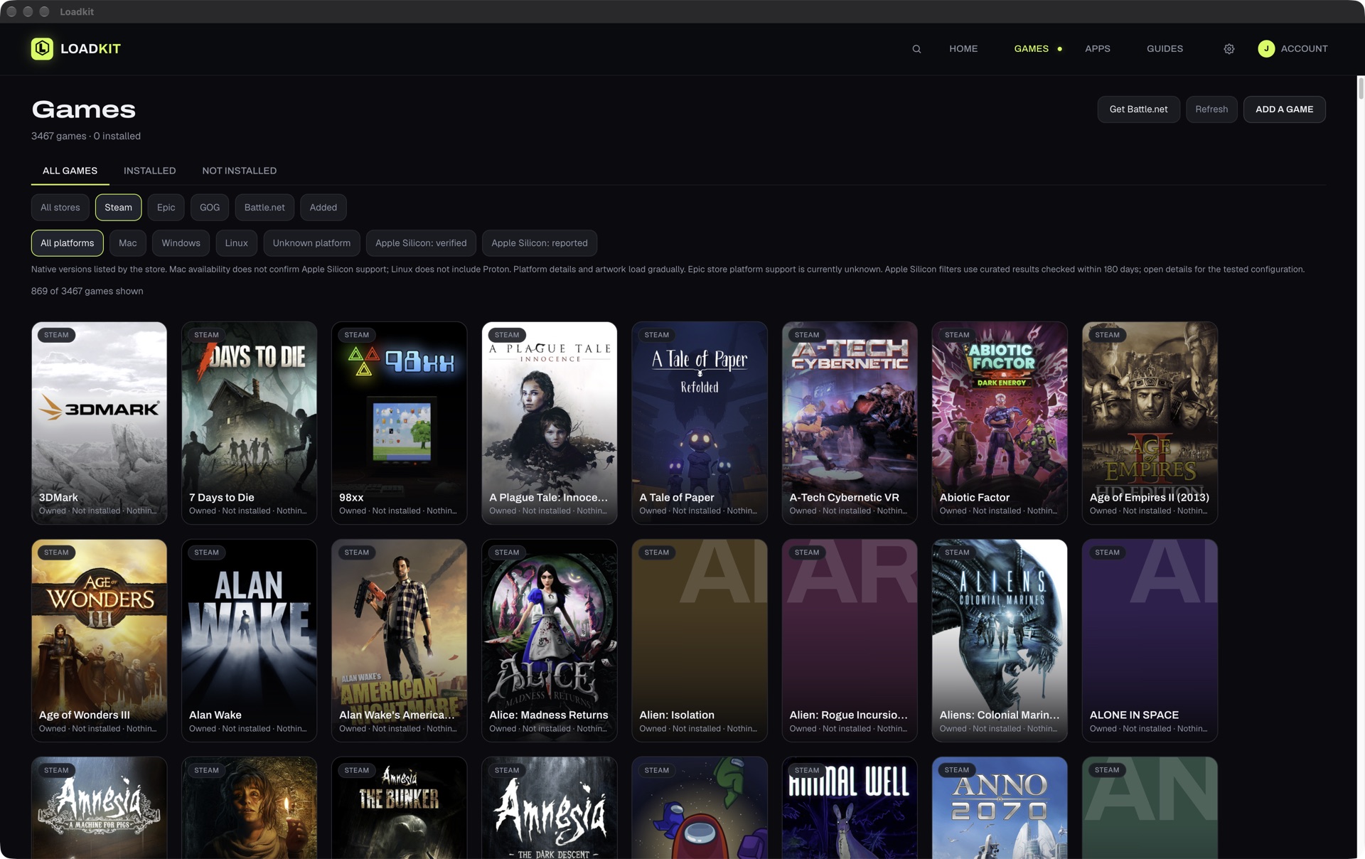Filter by Added games
The height and width of the screenshot is (859, 1365).
323,208
